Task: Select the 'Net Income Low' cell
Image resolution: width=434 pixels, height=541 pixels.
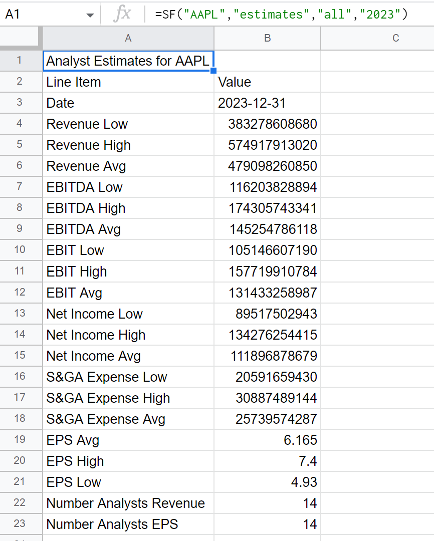Action: [x=128, y=314]
